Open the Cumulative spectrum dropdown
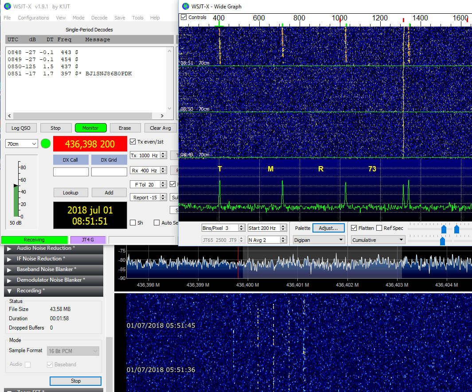This screenshot has height=392, width=472. (378, 240)
